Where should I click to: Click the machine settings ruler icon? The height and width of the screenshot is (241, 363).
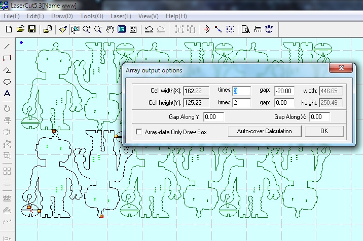coord(258,29)
